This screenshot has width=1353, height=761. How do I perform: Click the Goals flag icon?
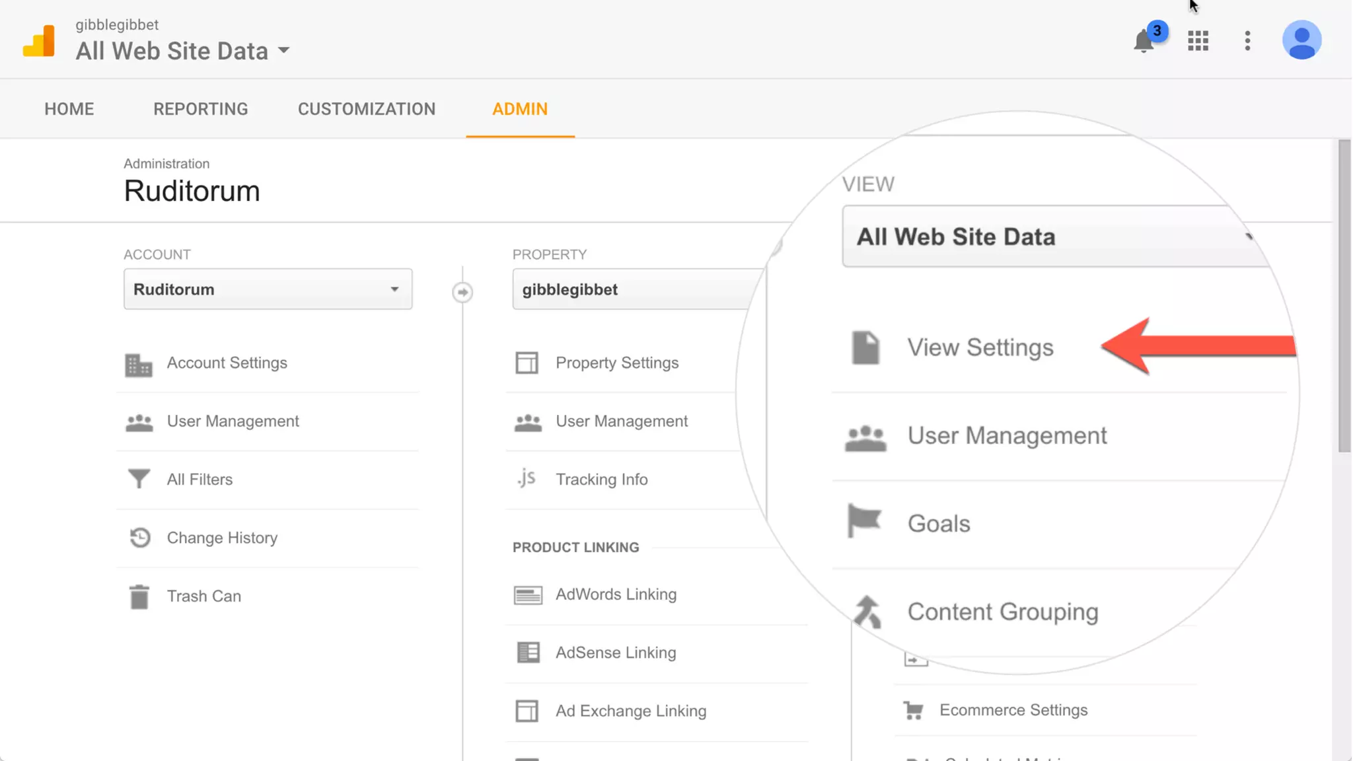(x=865, y=522)
